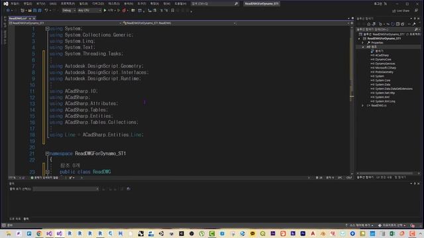Select ACadSharp reference in Solution Explorer
This screenshot has width=424, height=238.
[382, 56]
